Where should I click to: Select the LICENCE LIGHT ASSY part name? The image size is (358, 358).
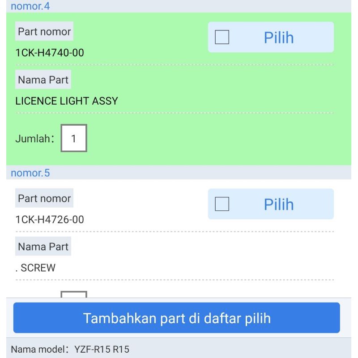point(67,101)
